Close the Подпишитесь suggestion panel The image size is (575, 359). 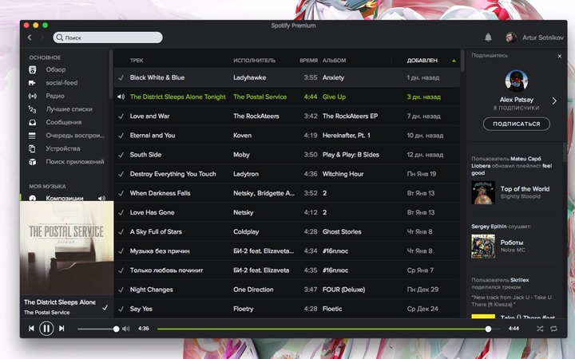(x=559, y=56)
